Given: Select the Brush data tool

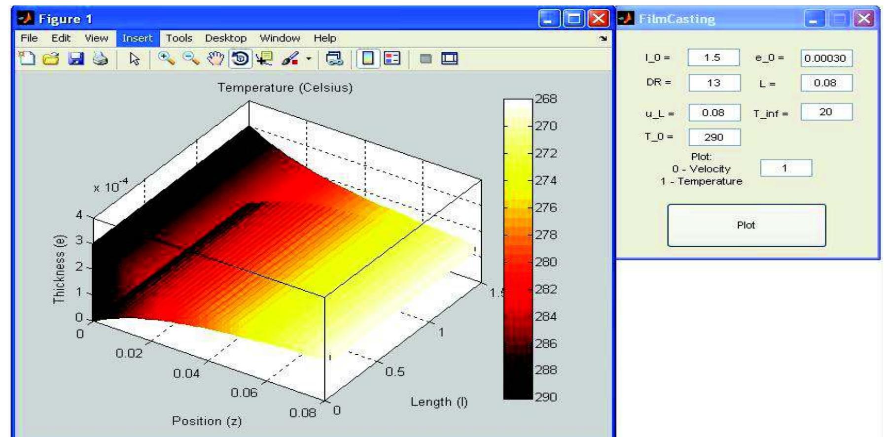Looking at the screenshot, I should (289, 59).
